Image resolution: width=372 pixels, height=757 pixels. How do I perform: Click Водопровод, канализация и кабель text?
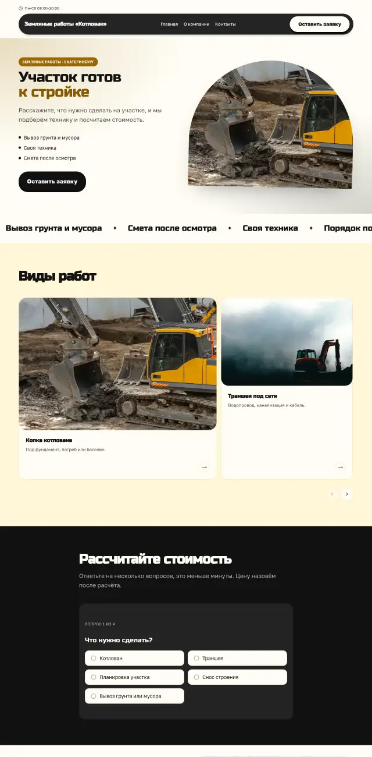pyautogui.click(x=267, y=405)
